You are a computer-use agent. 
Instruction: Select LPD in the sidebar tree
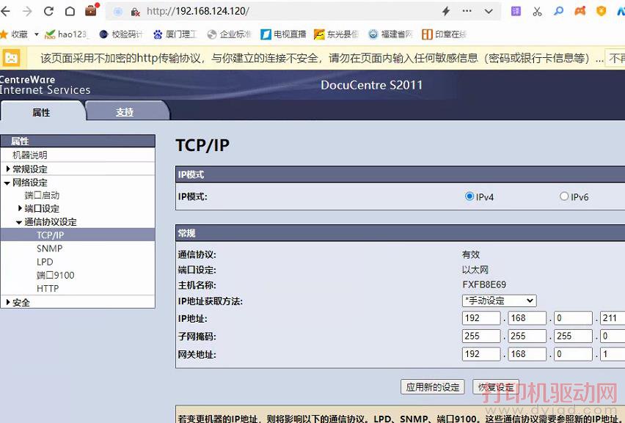coord(45,262)
